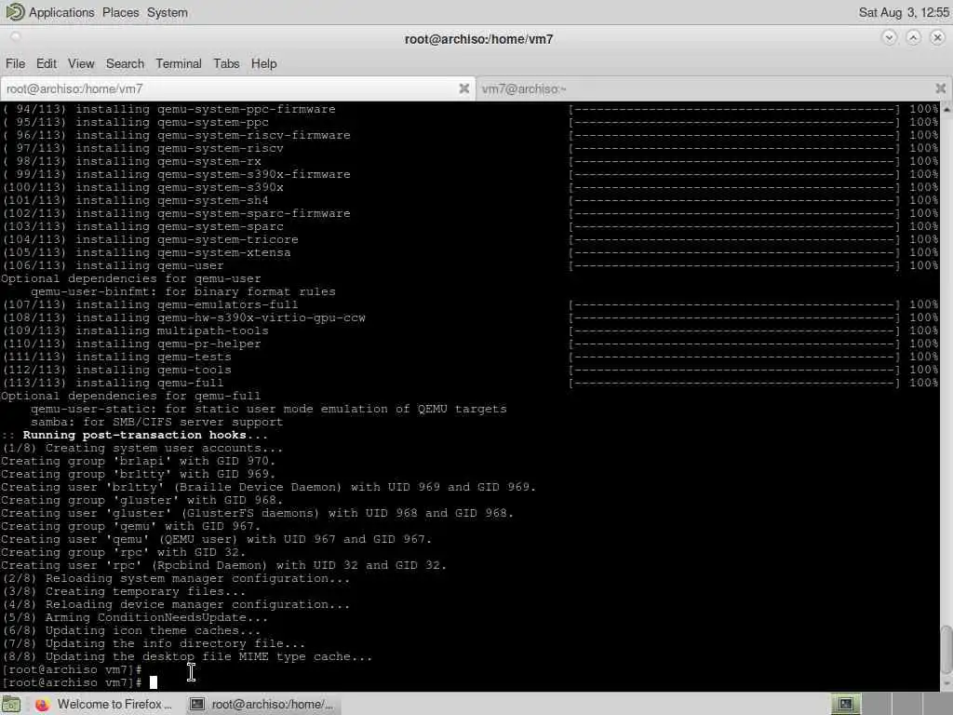Click 'Creating temporary files...' line

[x=124, y=591]
